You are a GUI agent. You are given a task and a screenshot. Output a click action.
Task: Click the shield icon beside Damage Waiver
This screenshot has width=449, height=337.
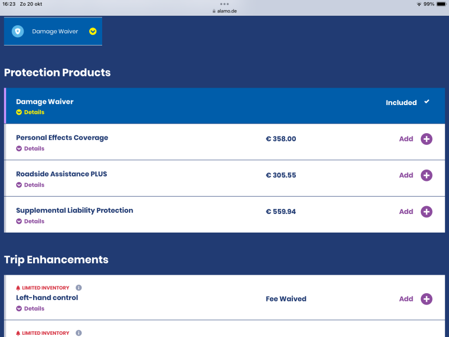click(x=17, y=31)
